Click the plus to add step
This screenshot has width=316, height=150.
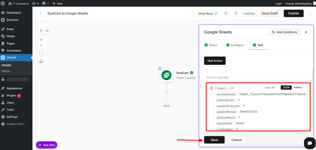point(166,92)
